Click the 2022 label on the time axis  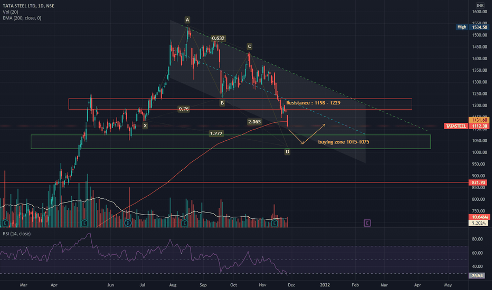[x=325, y=285]
